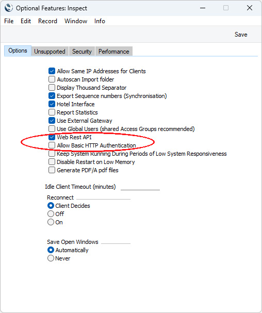The width and height of the screenshot is (262, 313).
Task: Uncheck the Web Rest API option
Action: pyautogui.click(x=52, y=137)
